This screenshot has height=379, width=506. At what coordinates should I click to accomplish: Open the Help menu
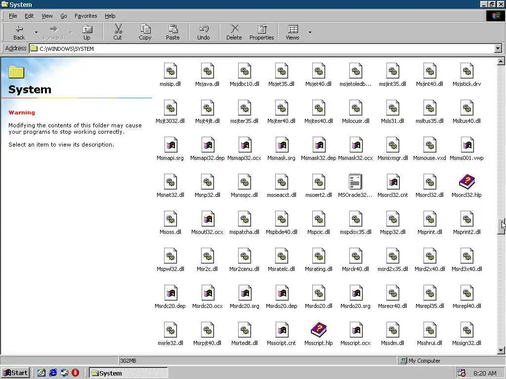coord(110,16)
